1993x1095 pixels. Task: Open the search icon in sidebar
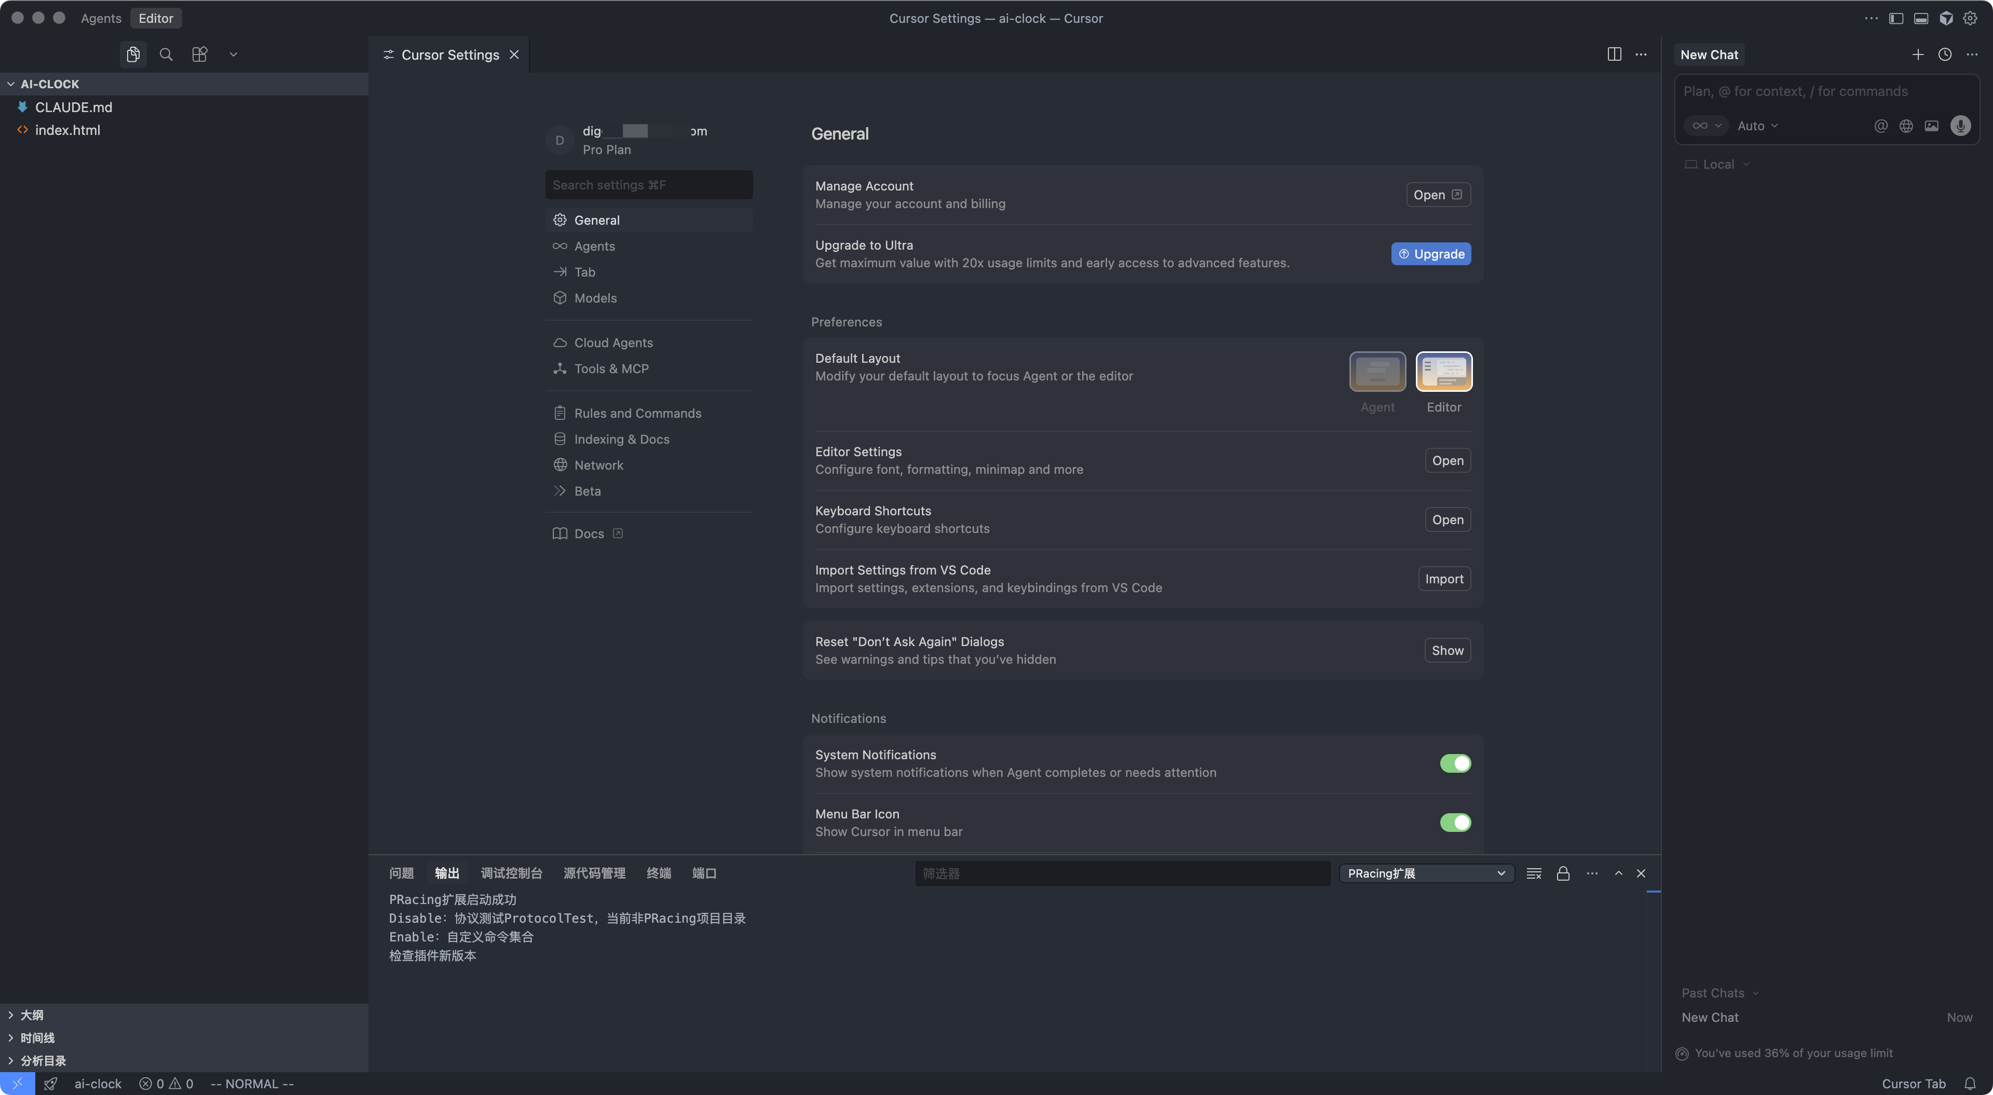click(166, 54)
